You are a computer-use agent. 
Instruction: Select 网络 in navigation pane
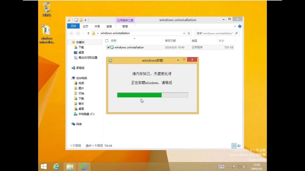(x=79, y=124)
